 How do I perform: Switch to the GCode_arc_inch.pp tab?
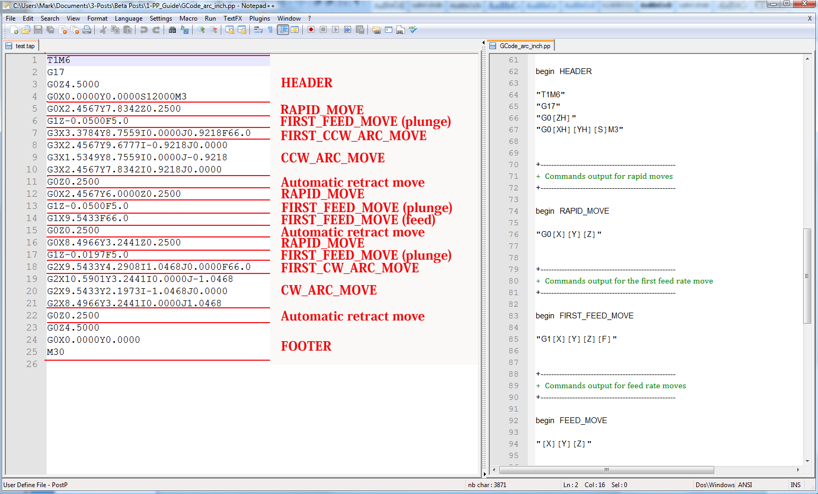coord(521,46)
